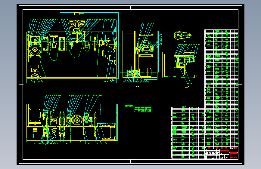This screenshot has width=261, height=169.
Task: Click the top-left front elevation assembly view
Action: pos(73,48)
